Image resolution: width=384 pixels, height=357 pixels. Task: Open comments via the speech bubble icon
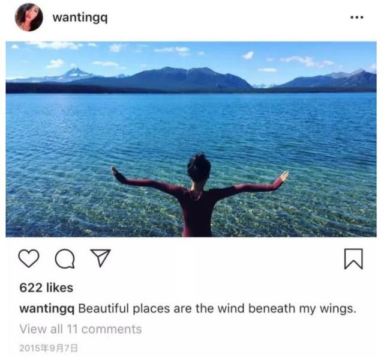65,258
